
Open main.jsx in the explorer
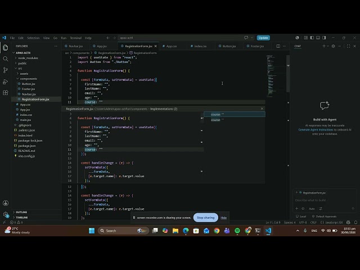pyautogui.click(x=25, y=120)
